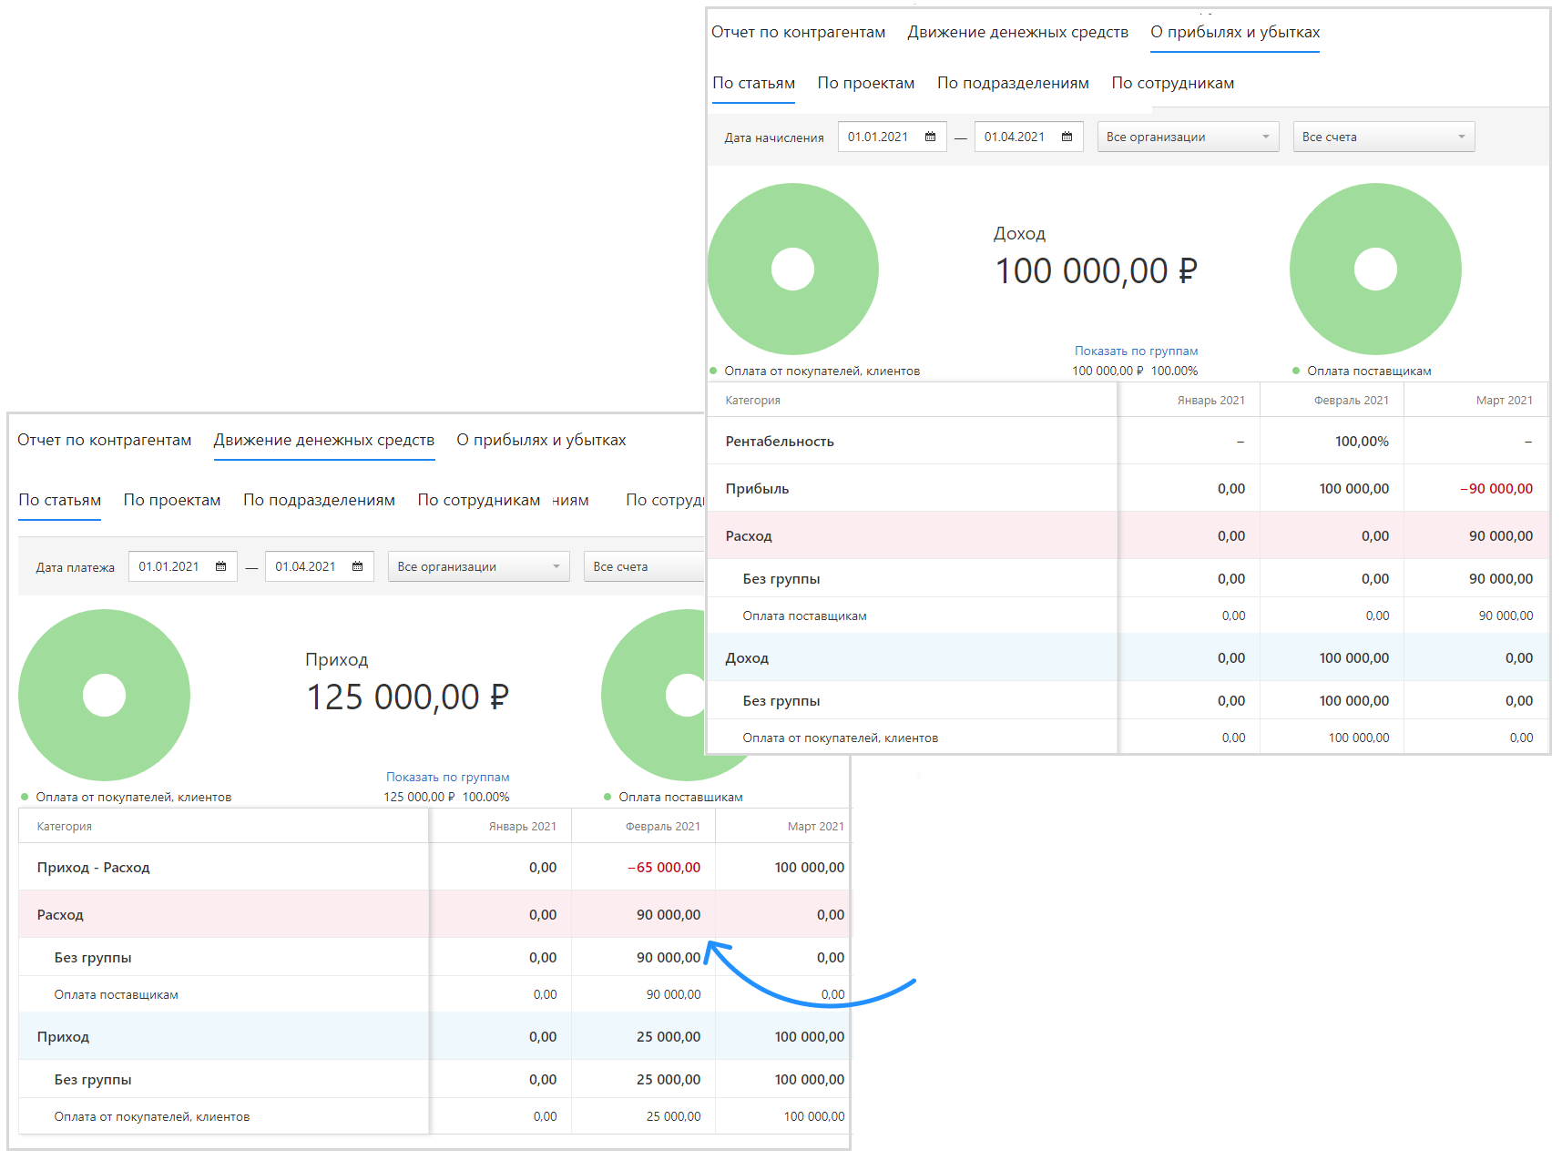The height and width of the screenshot is (1160, 1562).
Task: Switch to 'Отчет по контрагентам' tab in profit-loss window
Action: click(798, 32)
